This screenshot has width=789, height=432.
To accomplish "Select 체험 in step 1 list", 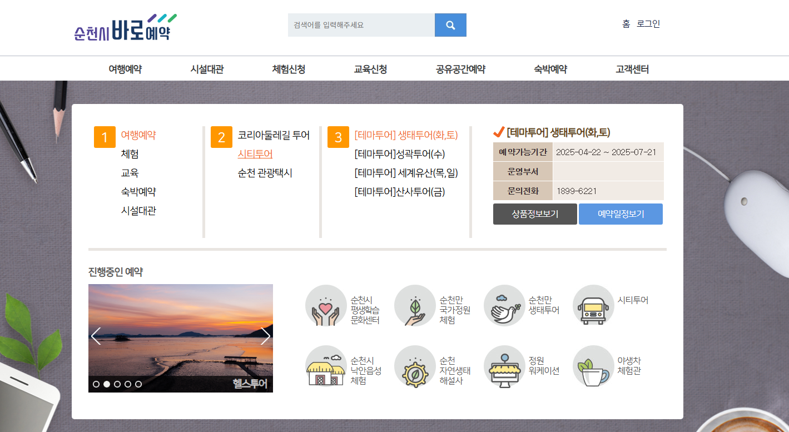I will [x=130, y=154].
